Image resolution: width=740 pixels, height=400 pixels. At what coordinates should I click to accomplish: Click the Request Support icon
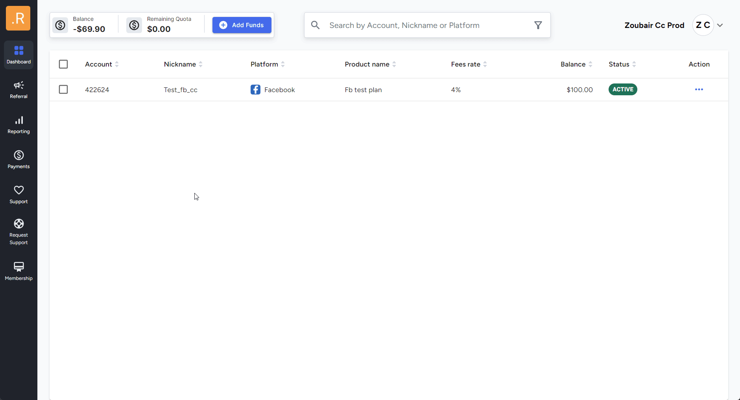click(18, 223)
